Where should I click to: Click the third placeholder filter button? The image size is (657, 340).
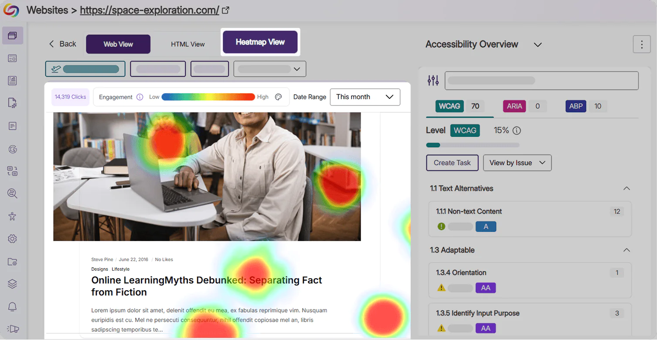point(210,69)
